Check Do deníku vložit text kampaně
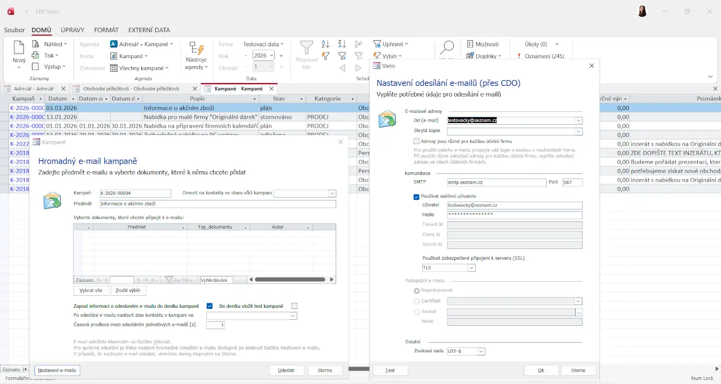This screenshot has width=721, height=384. click(294, 306)
